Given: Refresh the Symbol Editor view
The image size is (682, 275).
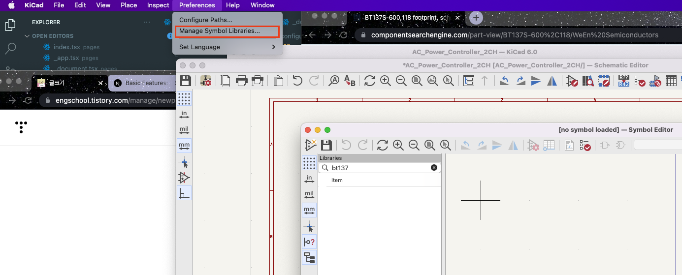Looking at the screenshot, I should [383, 145].
